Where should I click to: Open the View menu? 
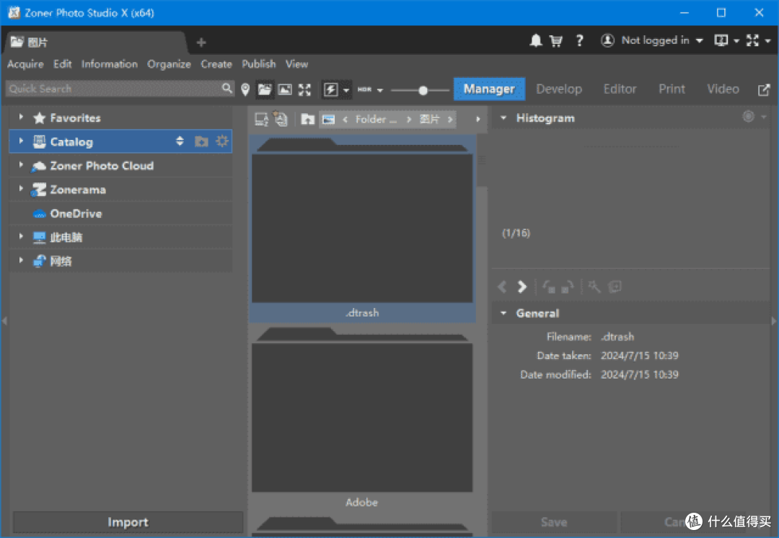tap(296, 64)
